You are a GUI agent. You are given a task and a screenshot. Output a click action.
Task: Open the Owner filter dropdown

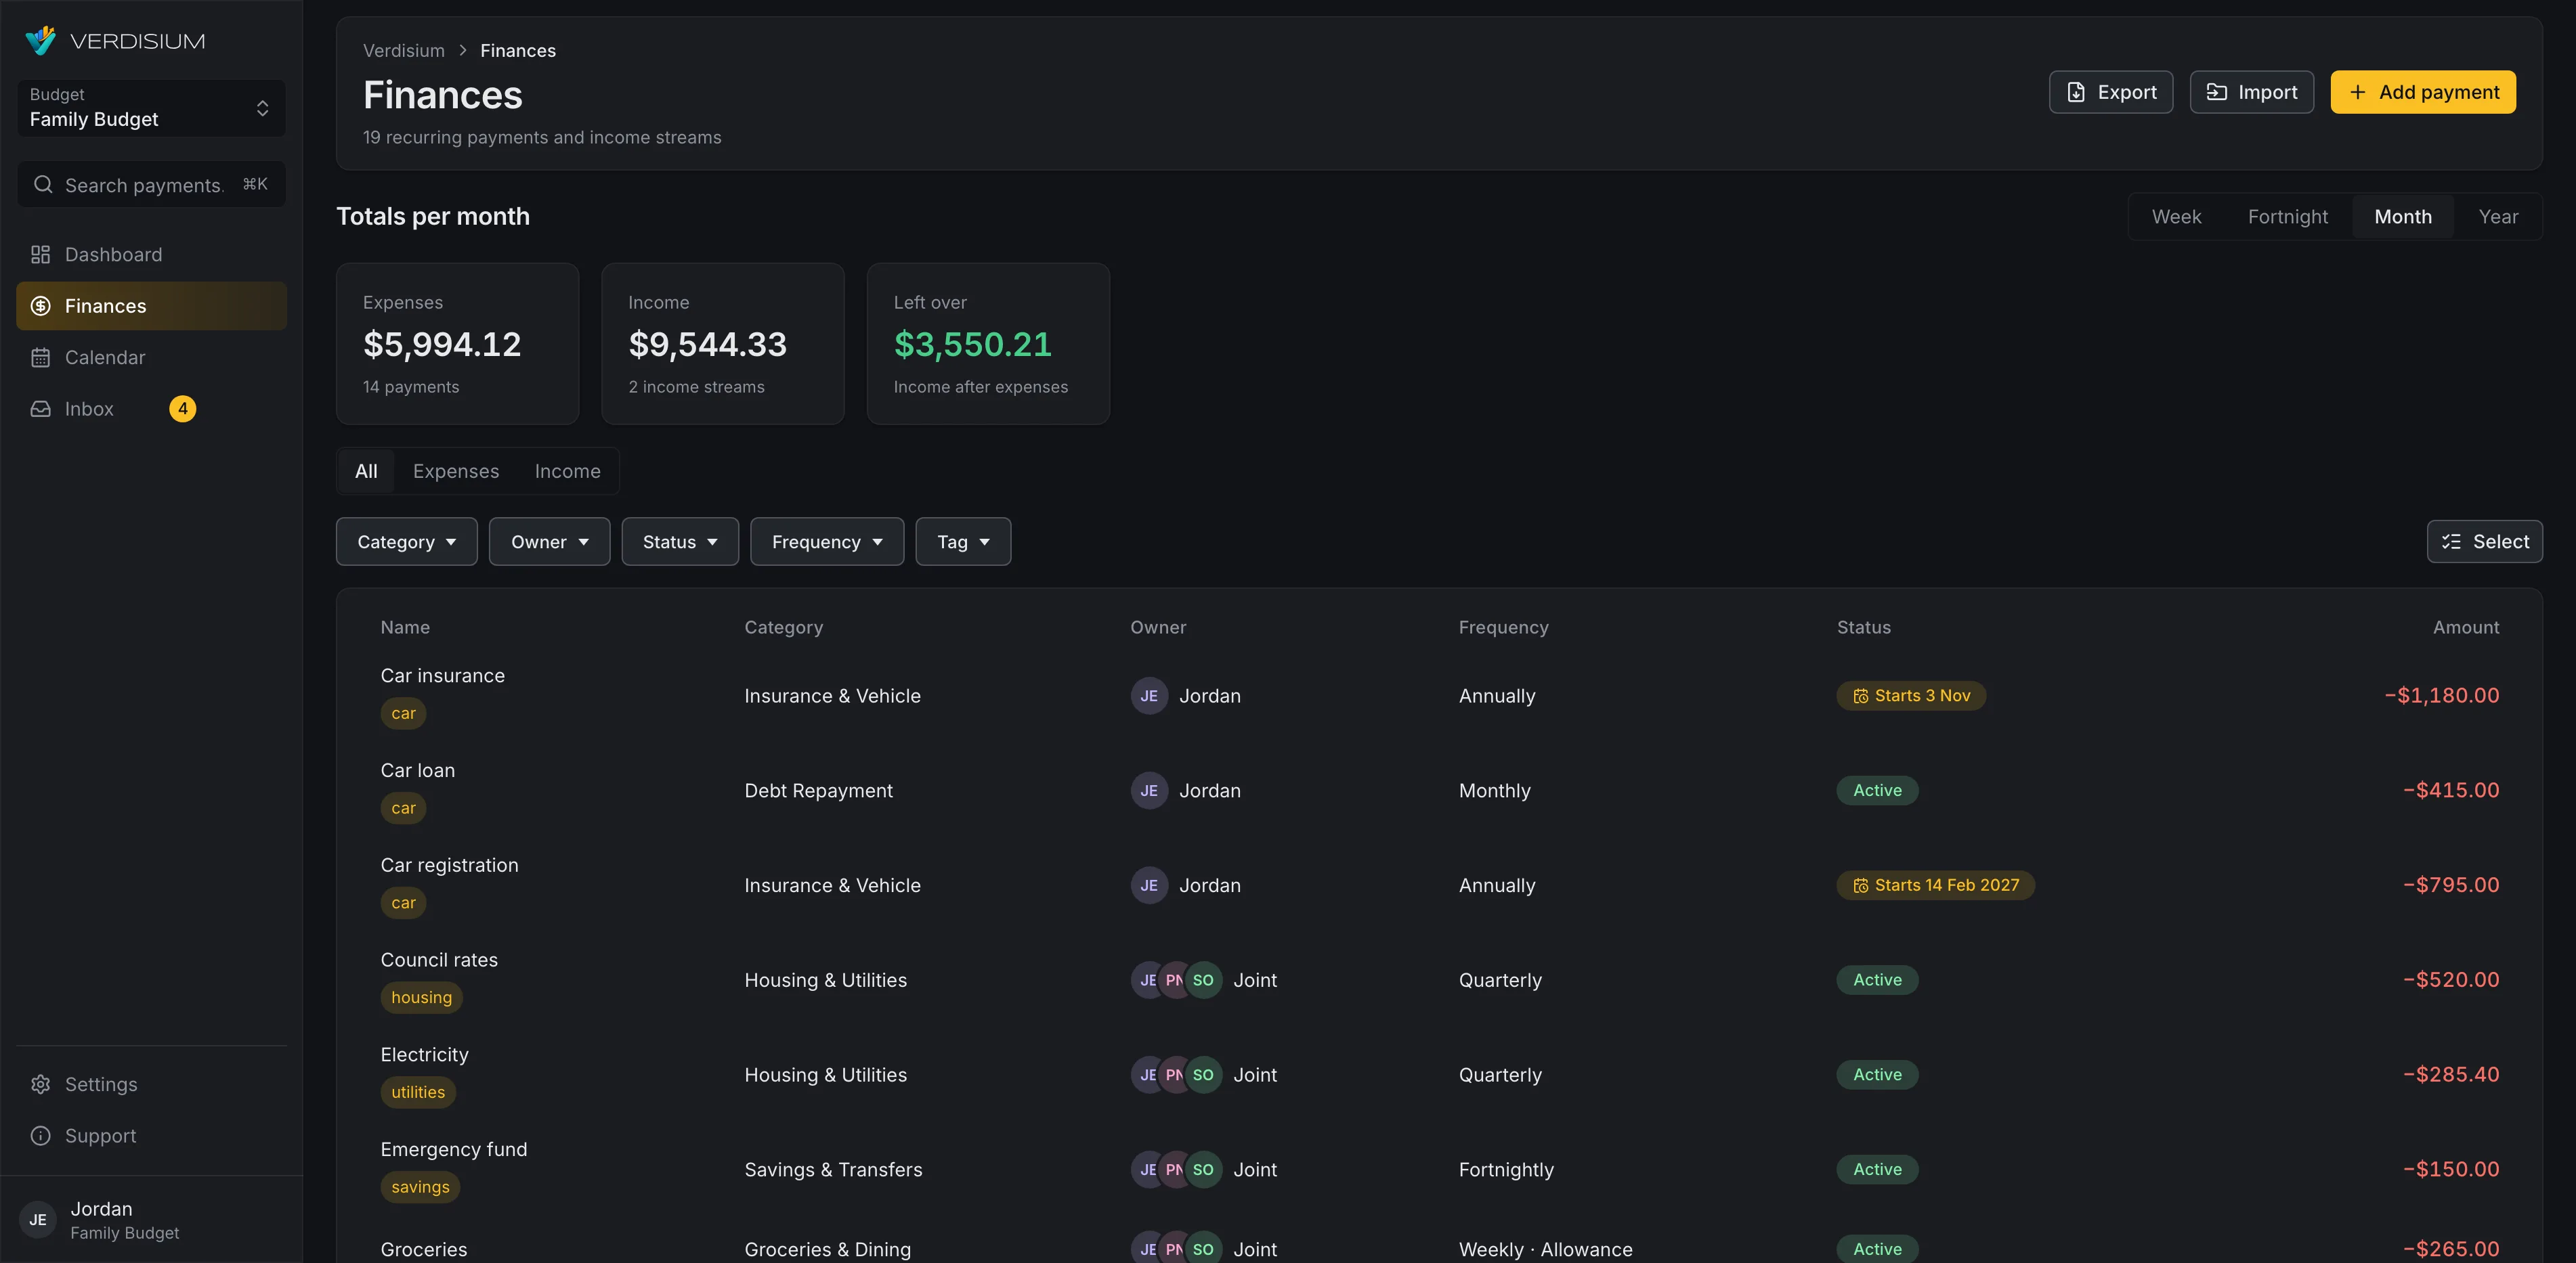pos(549,541)
